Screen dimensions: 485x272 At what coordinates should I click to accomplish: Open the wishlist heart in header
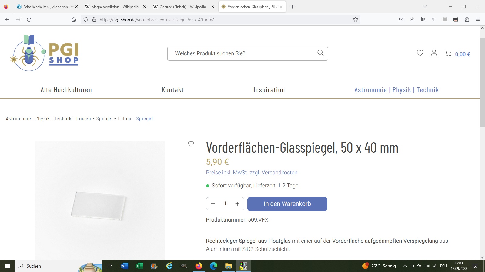click(420, 53)
